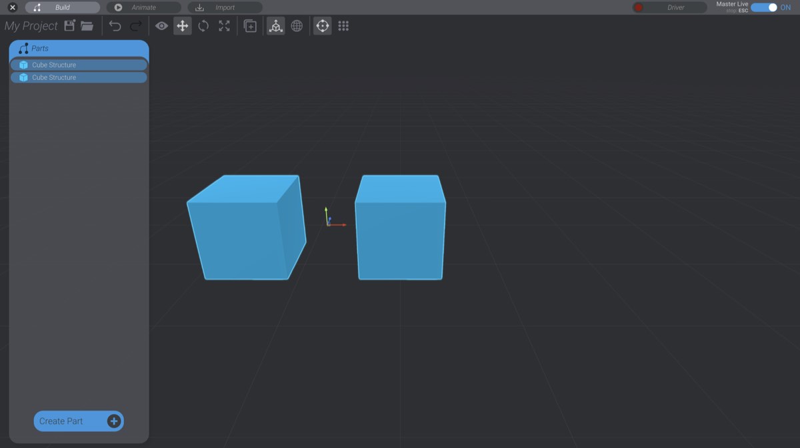Select the Move tool
The height and width of the screenshot is (448, 800).
(182, 26)
